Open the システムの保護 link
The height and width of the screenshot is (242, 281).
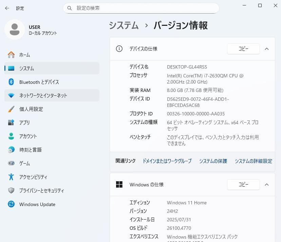pyautogui.click(x=213, y=161)
